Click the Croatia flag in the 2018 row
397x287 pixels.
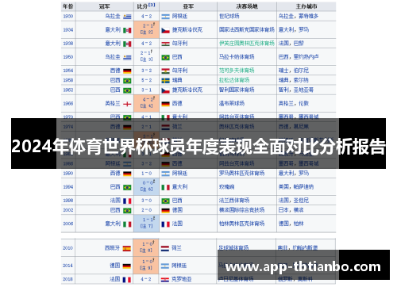(165, 280)
